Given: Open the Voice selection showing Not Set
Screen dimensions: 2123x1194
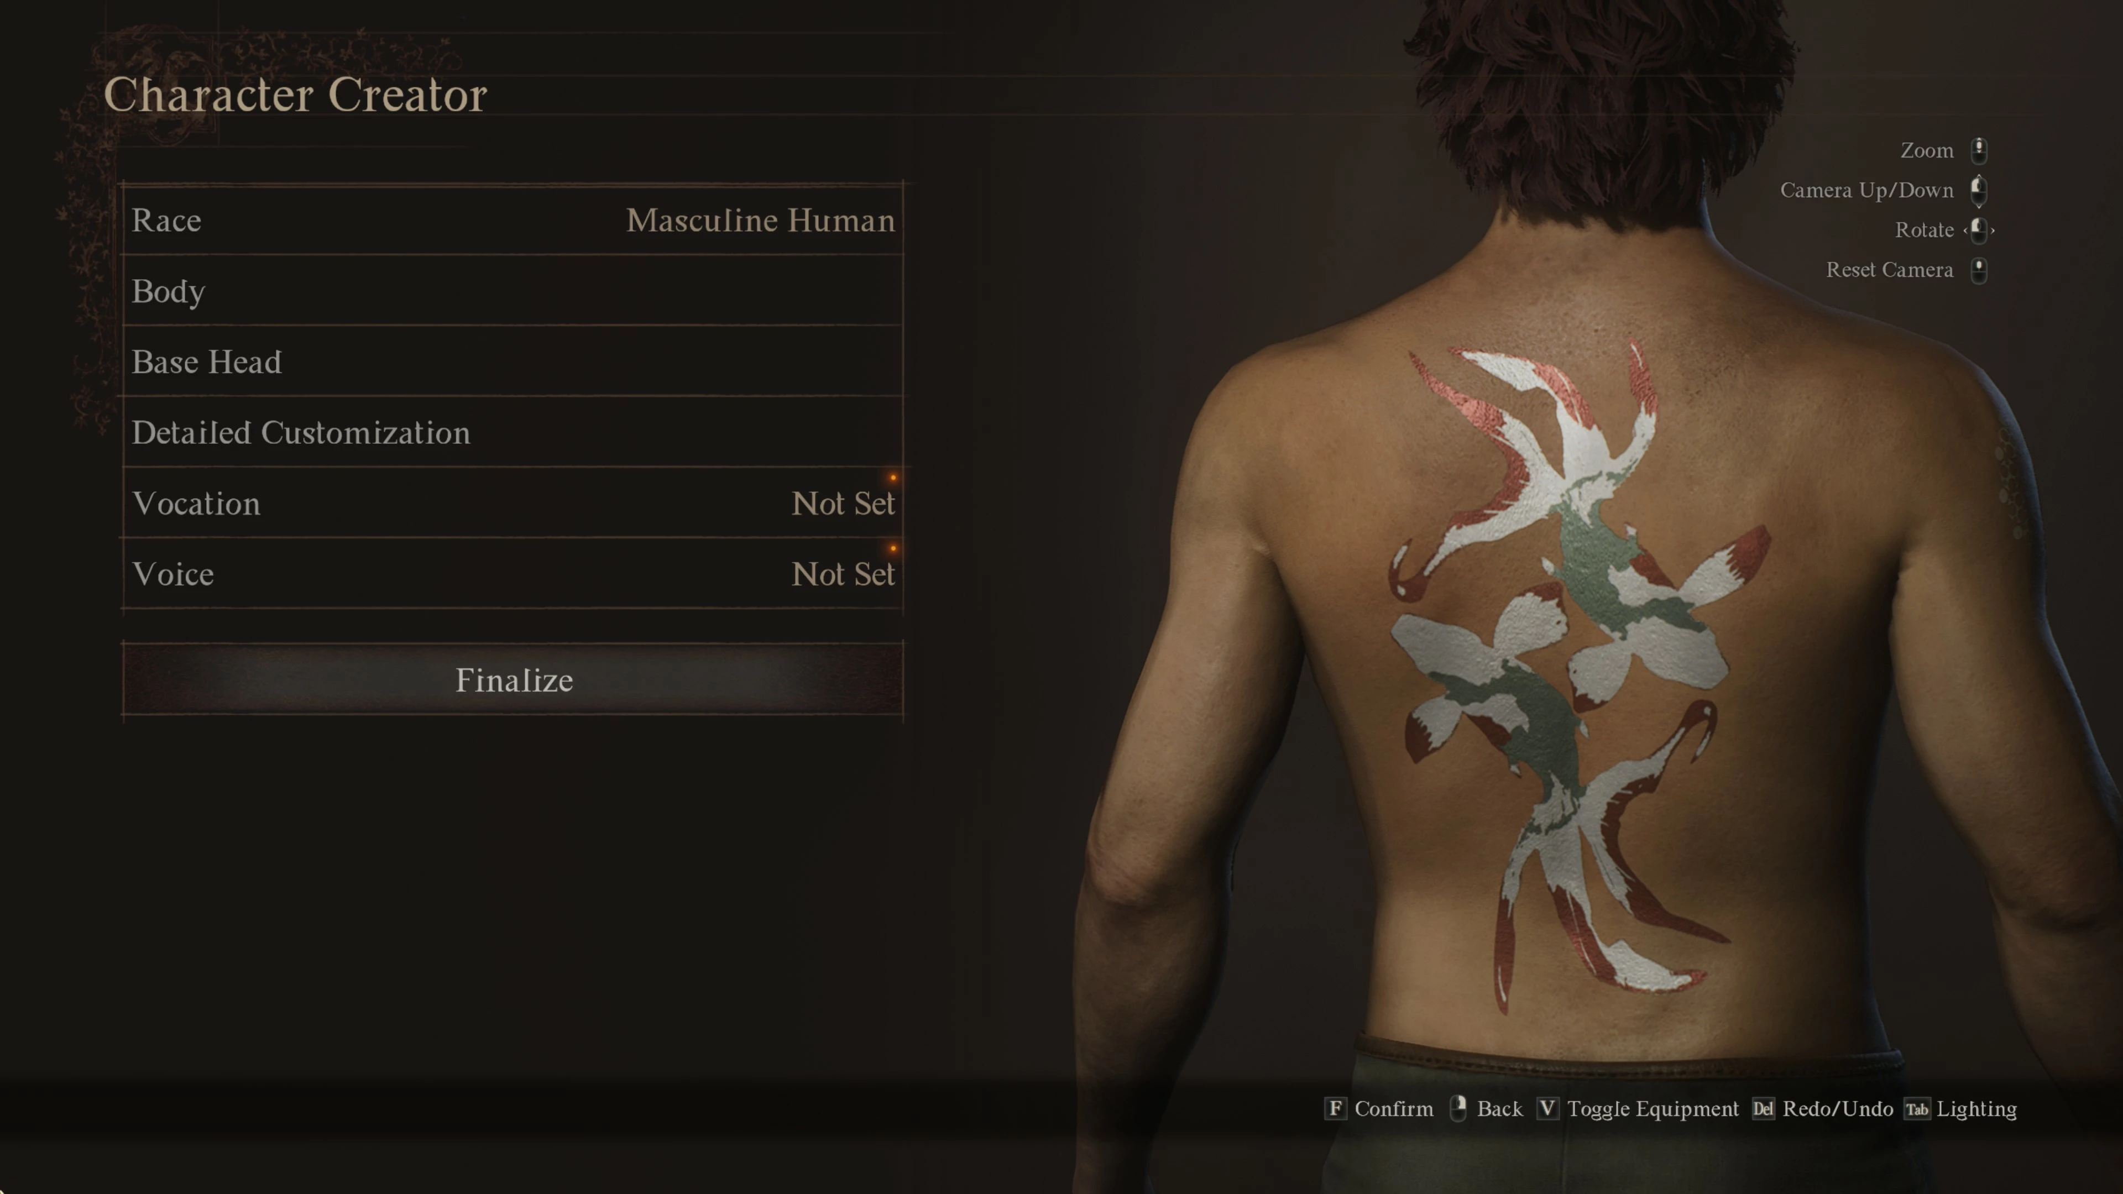Looking at the screenshot, I should (x=513, y=574).
